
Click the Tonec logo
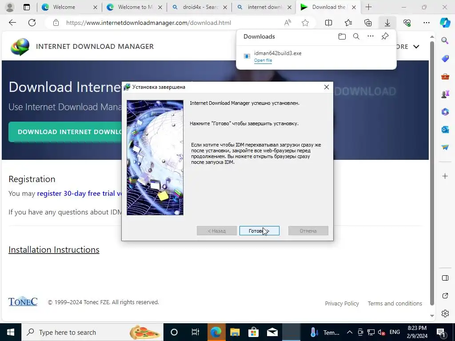[x=23, y=301]
